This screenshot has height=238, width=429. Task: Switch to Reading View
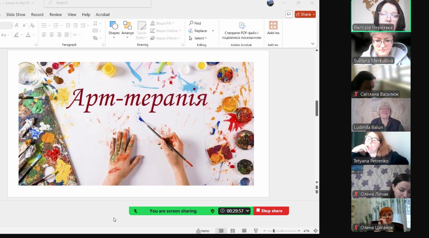[x=244, y=231]
